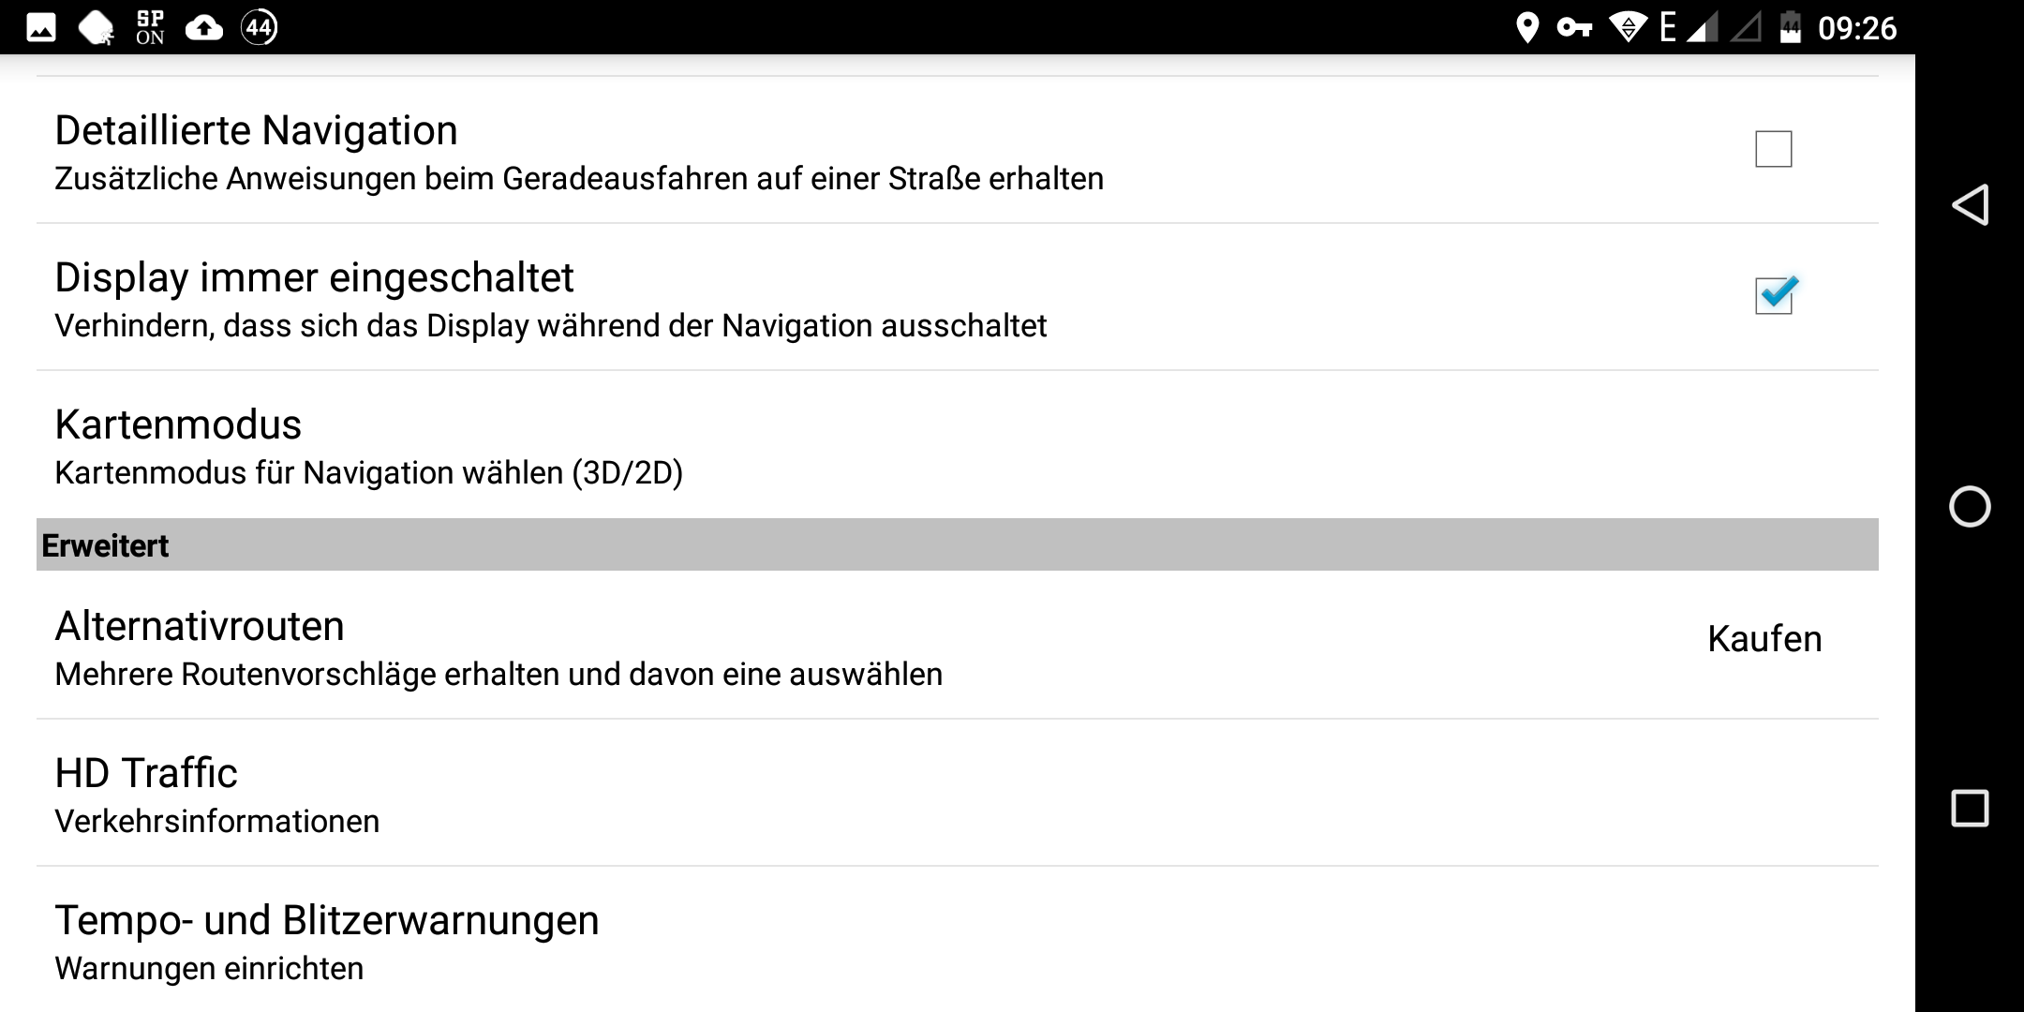Tap the clock showing 09:26

pyautogui.click(x=1857, y=28)
